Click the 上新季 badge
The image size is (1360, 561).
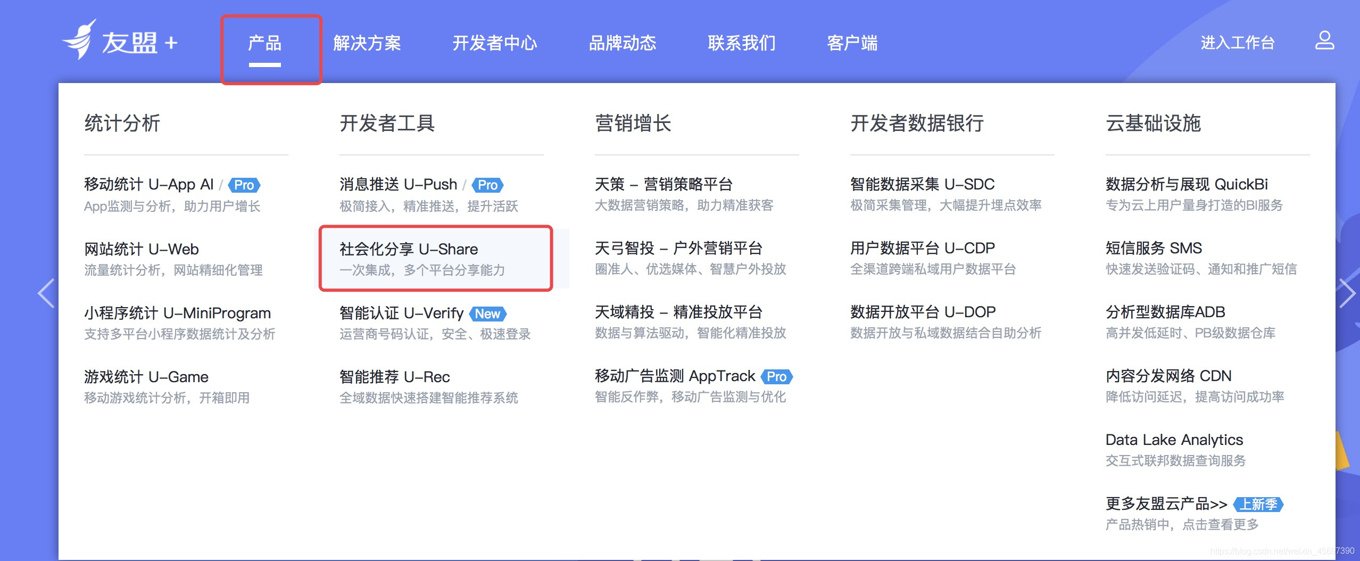[1258, 504]
